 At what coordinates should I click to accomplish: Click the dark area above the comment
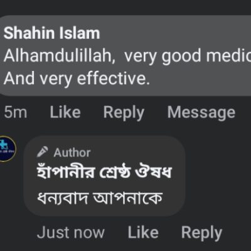125,7
